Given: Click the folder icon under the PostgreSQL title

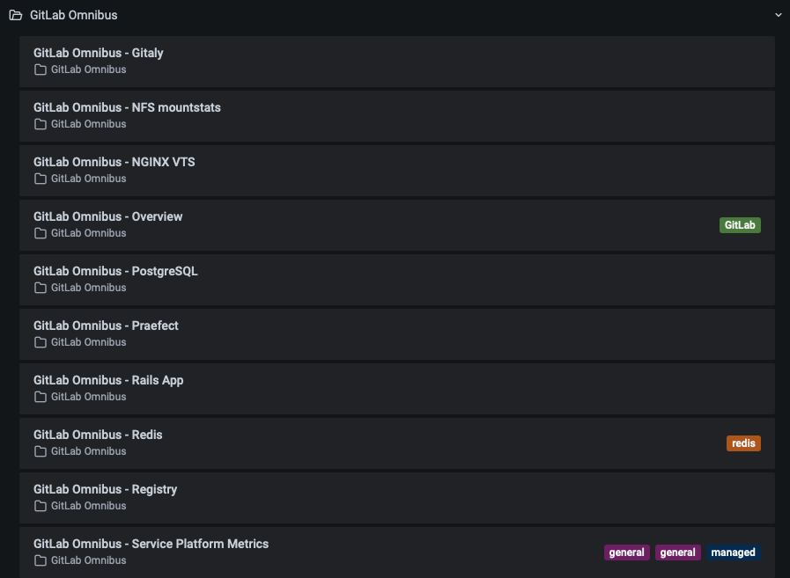Looking at the screenshot, I should coord(40,288).
